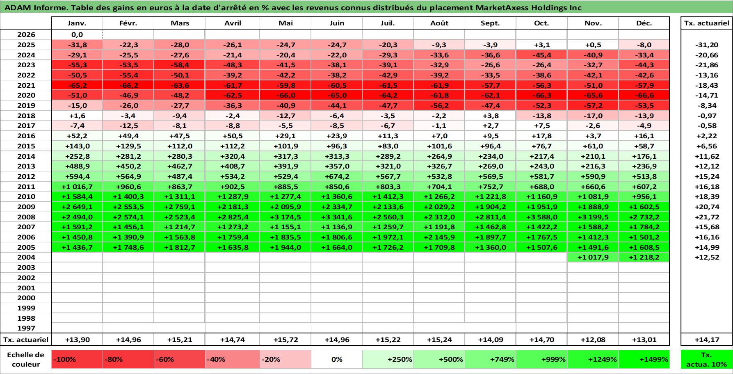
Task: Click cell +3 588,0 in 2008 row
Action: coord(541,217)
